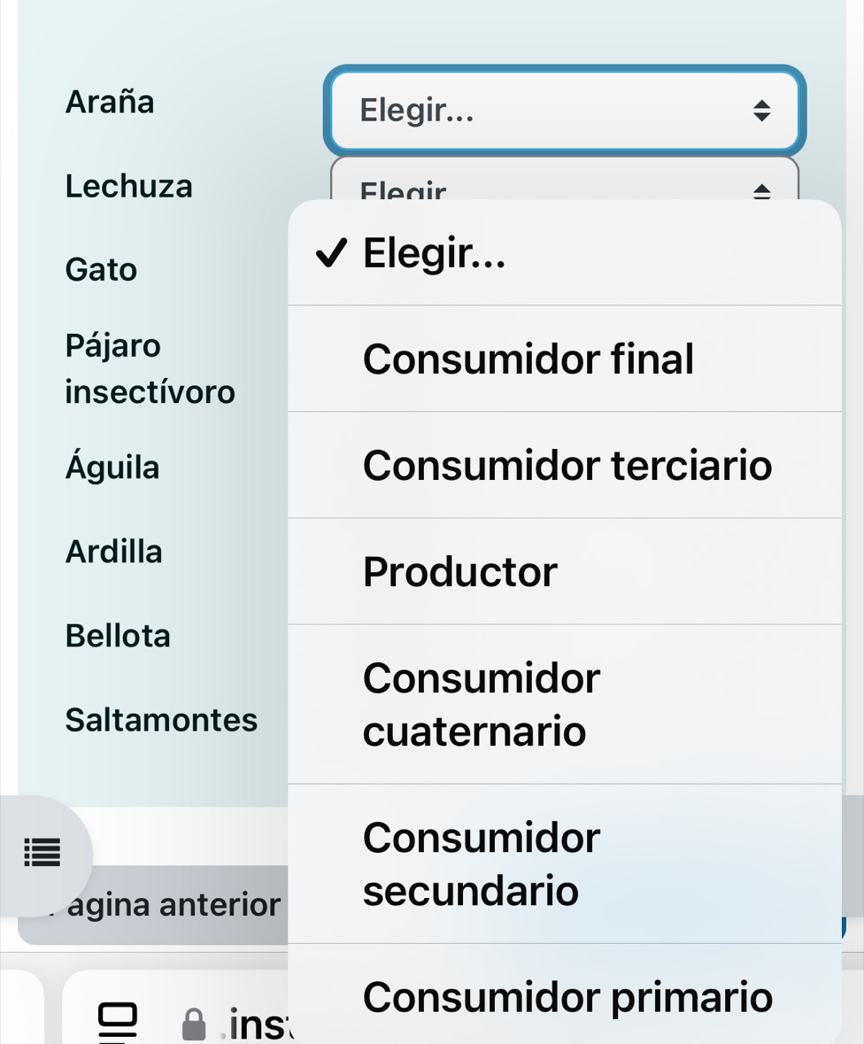Viewport: 864px width, 1044px height.
Task: Pick Consumidor secundario option
Action: coord(565,863)
